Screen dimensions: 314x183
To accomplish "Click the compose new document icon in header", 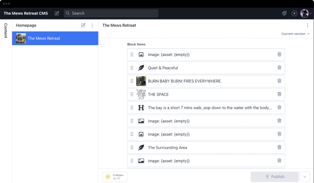I will pos(57,13).
